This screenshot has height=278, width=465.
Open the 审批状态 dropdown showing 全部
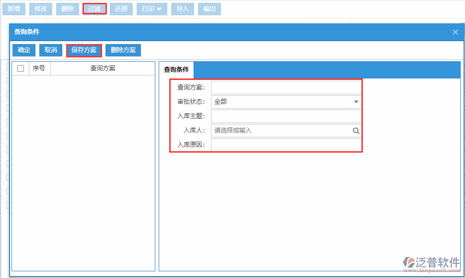(x=356, y=101)
